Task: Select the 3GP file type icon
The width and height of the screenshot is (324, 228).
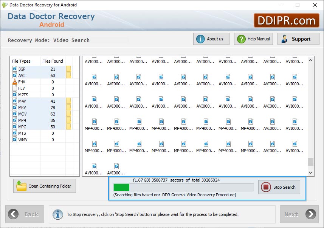Action: [15, 69]
